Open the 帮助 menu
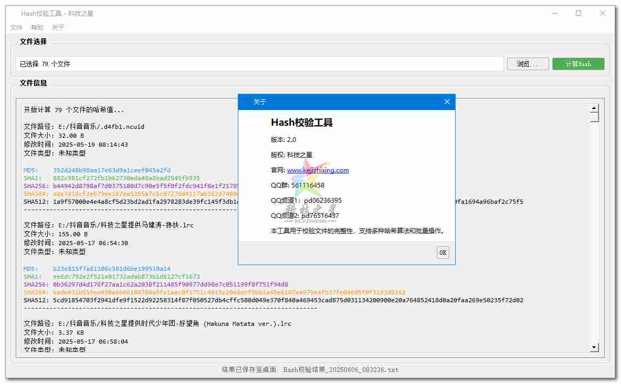The image size is (621, 384). pyautogui.click(x=37, y=28)
